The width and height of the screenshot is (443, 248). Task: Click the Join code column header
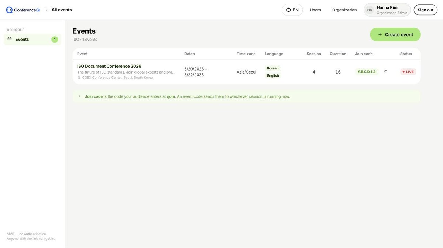point(364,54)
